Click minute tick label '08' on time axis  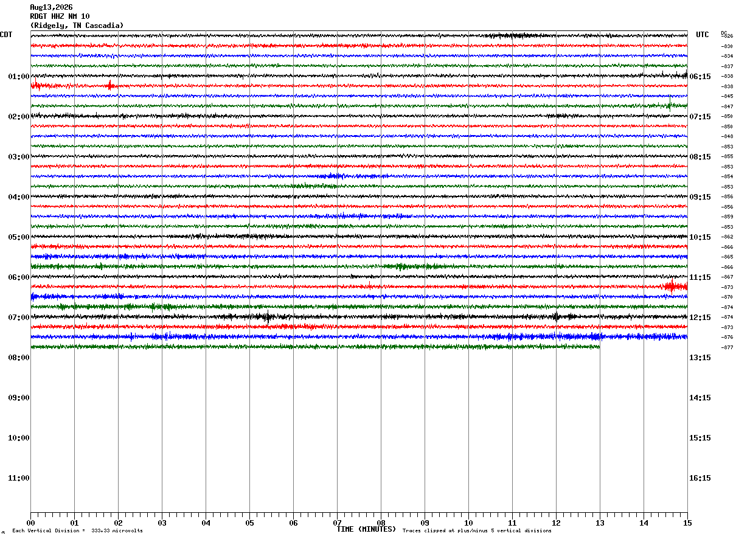tap(381, 523)
